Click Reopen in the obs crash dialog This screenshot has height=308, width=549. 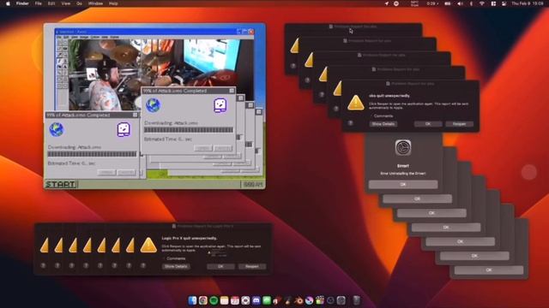point(460,124)
